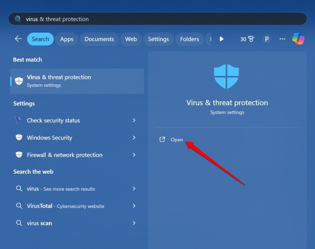Click the tab overflow arrow next to Folders

pyautogui.click(x=221, y=39)
